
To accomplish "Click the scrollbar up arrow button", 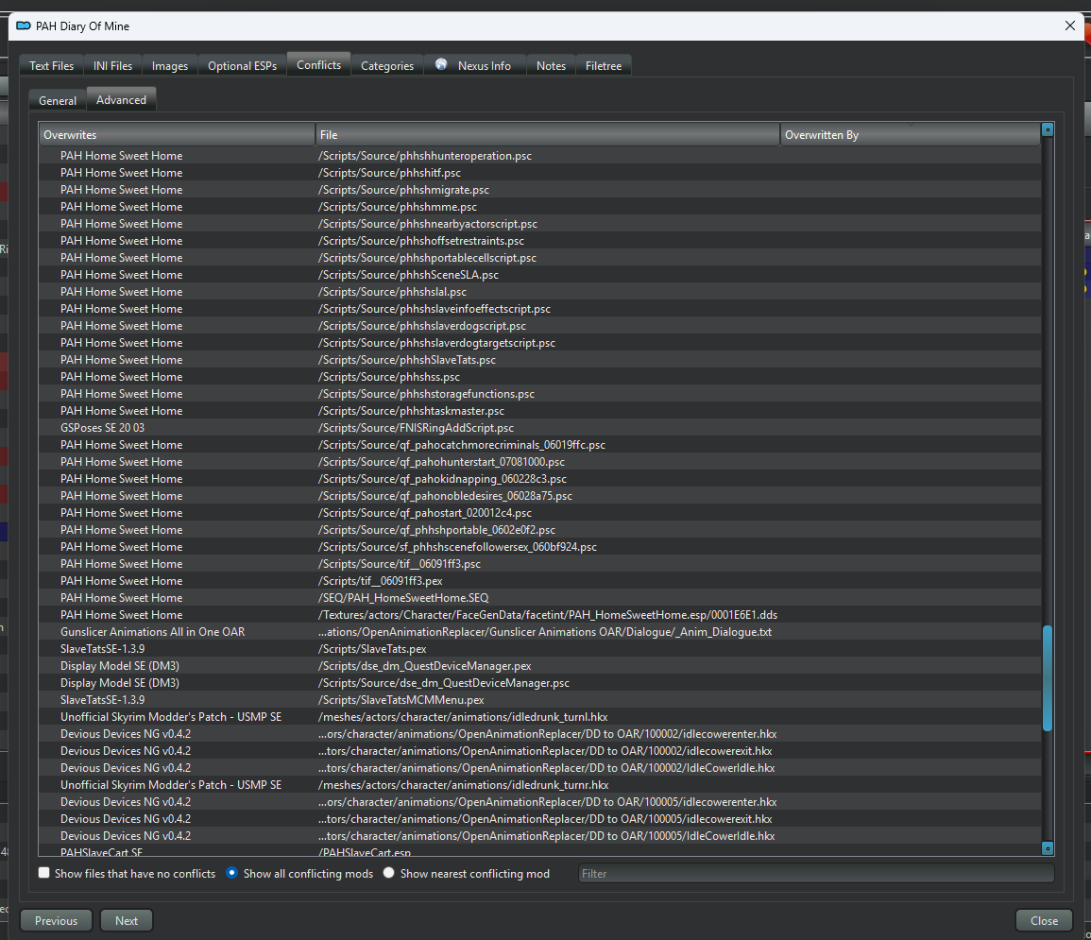I will [1048, 129].
